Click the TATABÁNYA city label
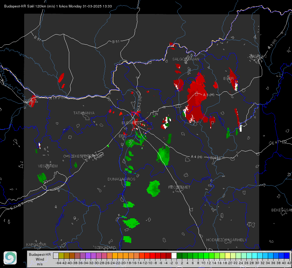This screenshot has width=292, height=268. 84,113
